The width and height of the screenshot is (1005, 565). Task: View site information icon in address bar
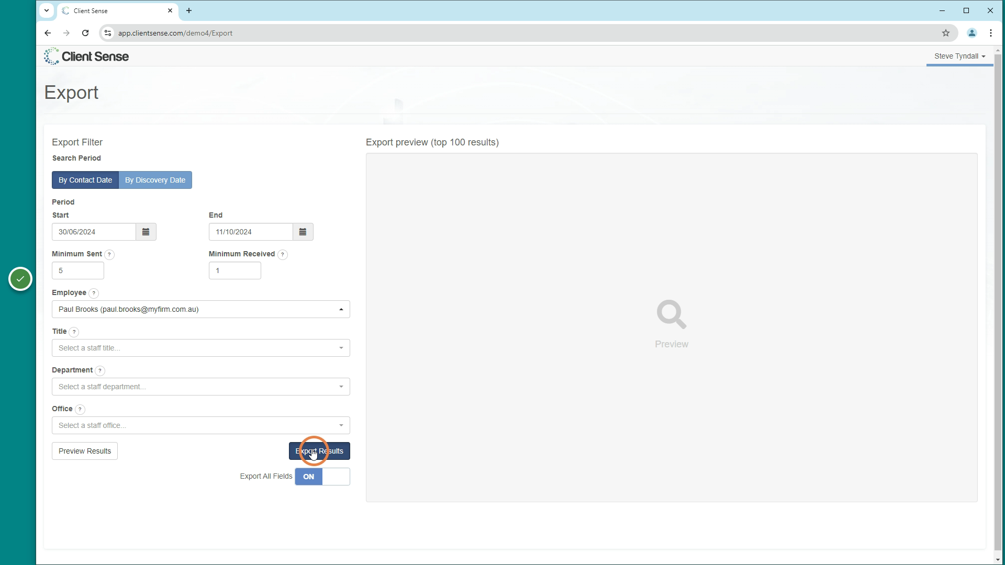(107, 33)
